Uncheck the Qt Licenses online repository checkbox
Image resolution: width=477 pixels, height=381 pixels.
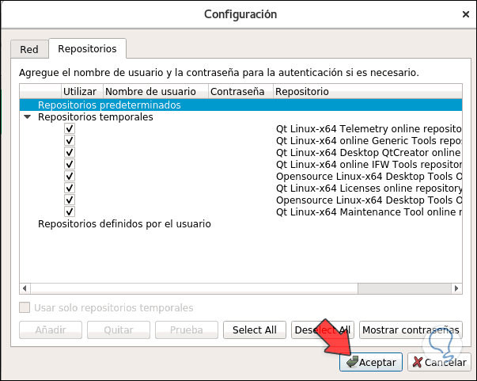[70, 188]
